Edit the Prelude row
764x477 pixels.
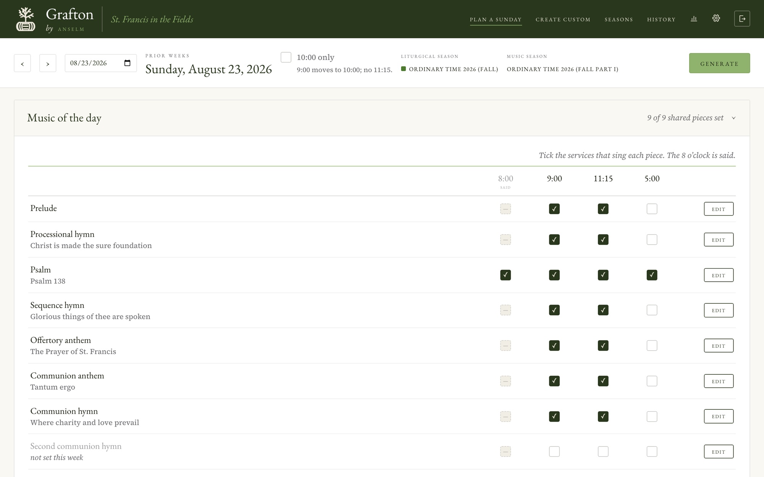[x=719, y=209]
